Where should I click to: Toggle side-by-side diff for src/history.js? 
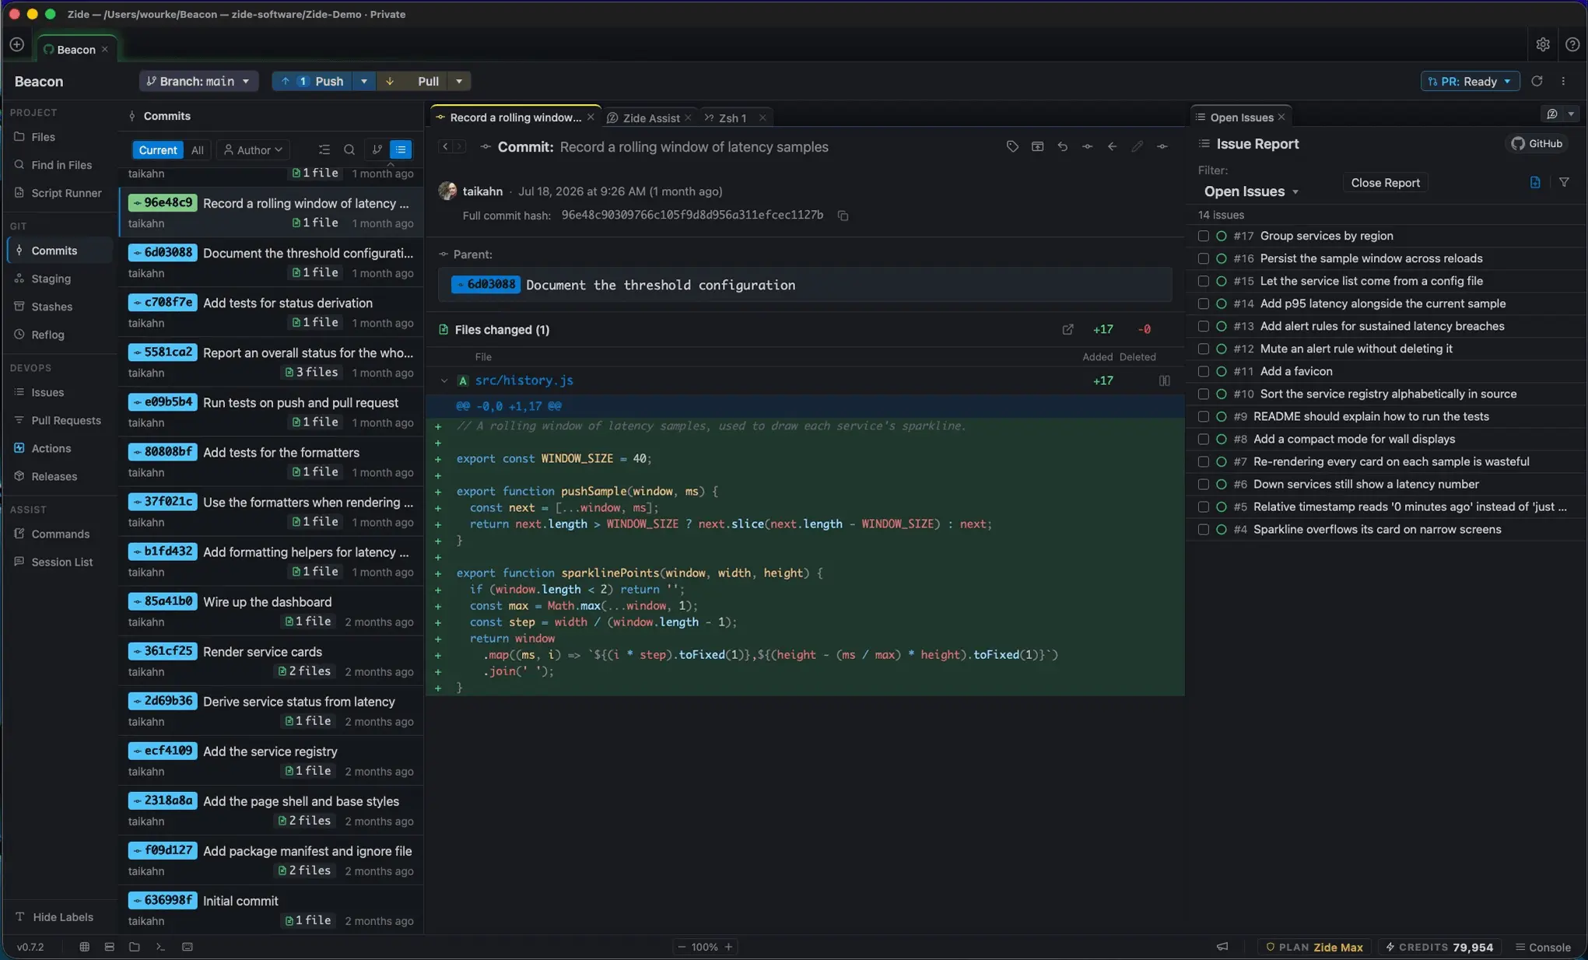pos(1164,380)
